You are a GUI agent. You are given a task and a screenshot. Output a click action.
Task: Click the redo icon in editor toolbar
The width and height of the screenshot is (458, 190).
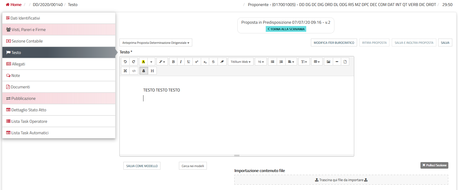pos(134,62)
